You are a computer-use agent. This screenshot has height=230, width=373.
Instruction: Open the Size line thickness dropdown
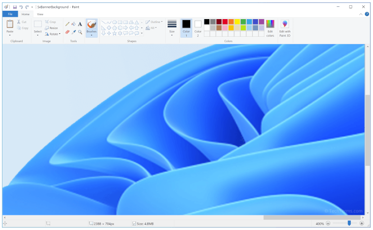(172, 27)
